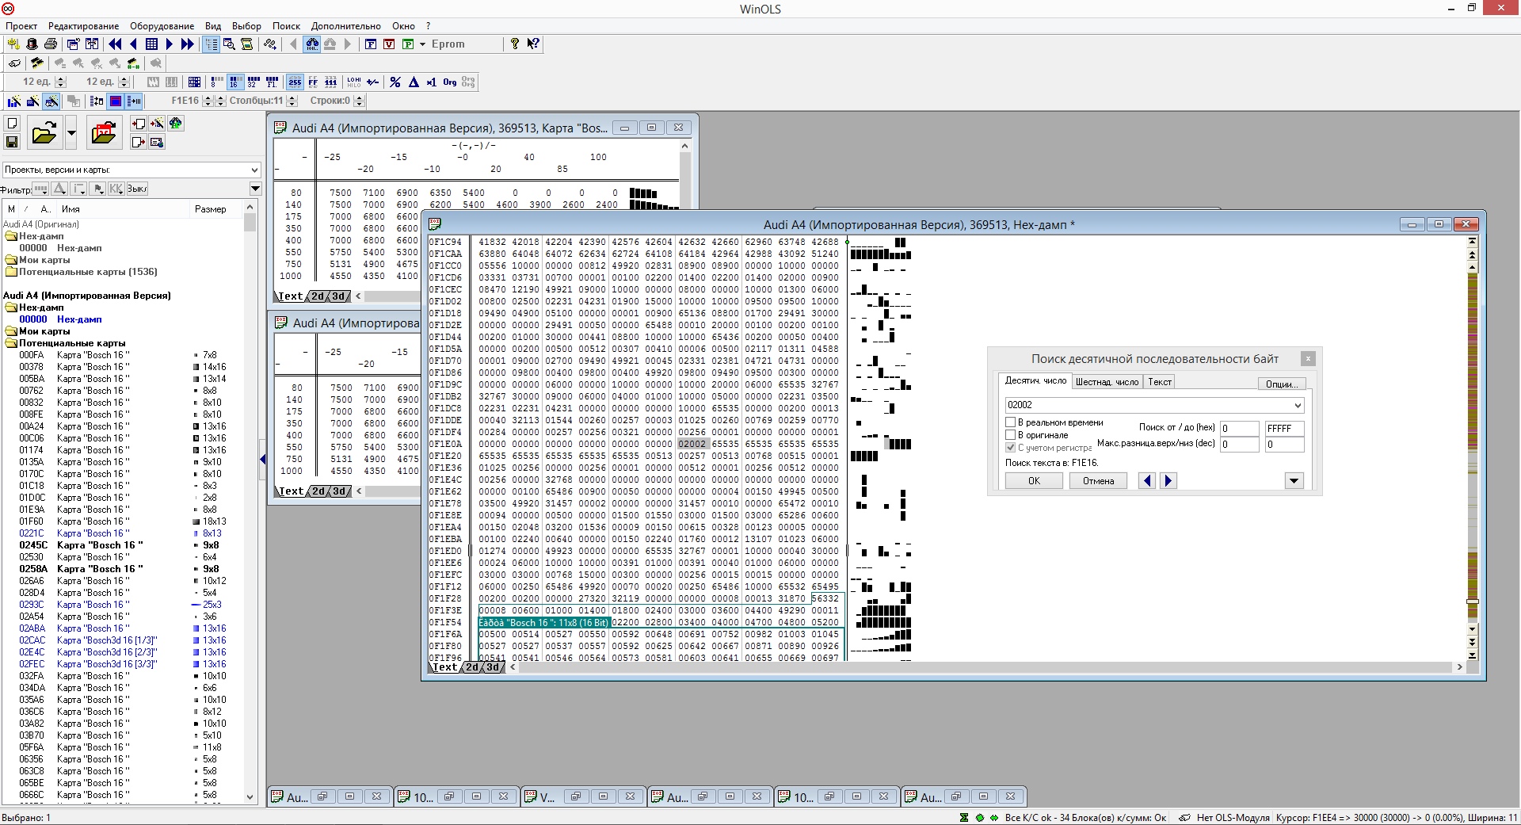Screen dimensions: 1521x825
Task: Switch hex-dump window to 3d view tab
Action: [494, 667]
